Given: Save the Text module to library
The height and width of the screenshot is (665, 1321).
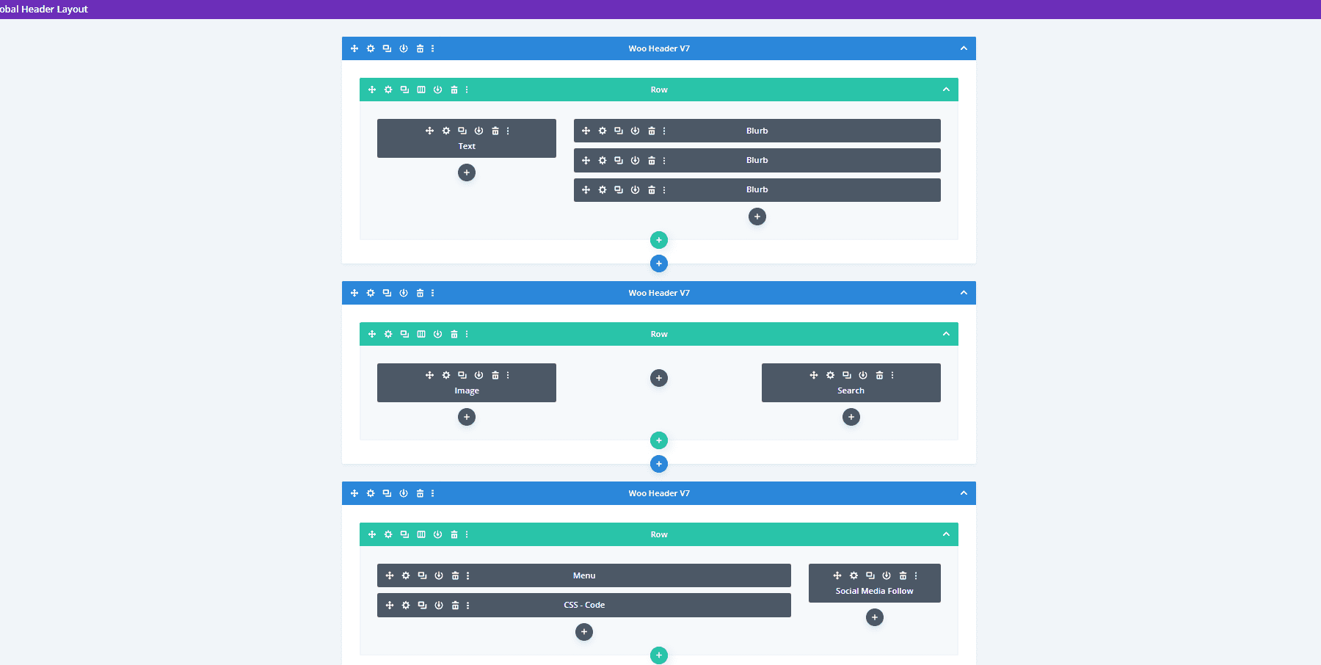Looking at the screenshot, I should point(478,131).
